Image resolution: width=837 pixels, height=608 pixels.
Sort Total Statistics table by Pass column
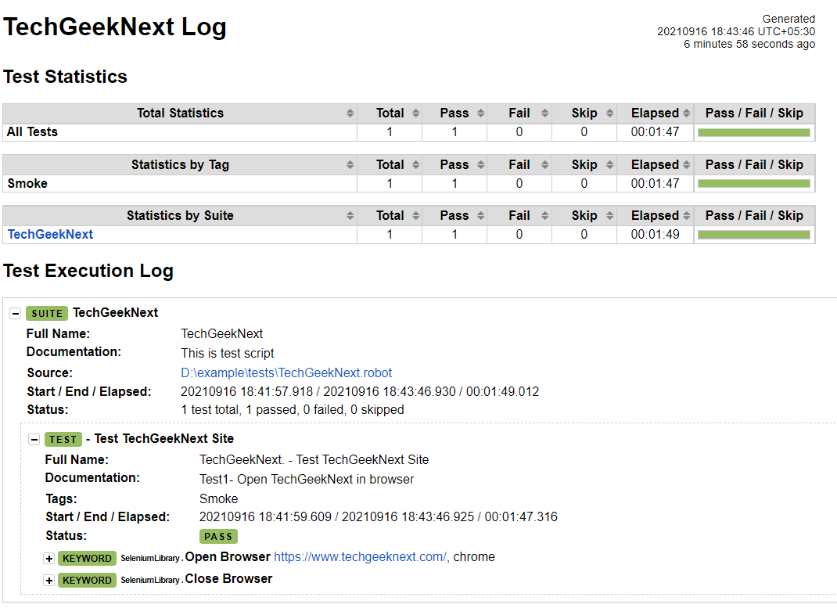480,113
